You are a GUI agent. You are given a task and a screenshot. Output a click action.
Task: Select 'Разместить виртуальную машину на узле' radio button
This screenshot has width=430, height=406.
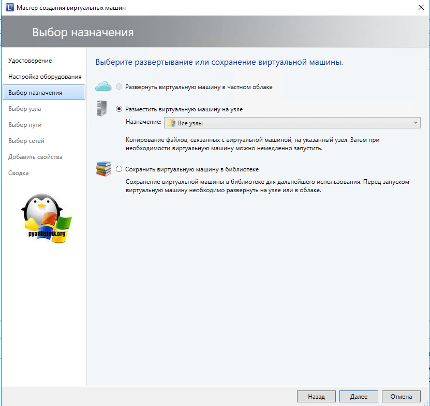pyautogui.click(x=118, y=109)
